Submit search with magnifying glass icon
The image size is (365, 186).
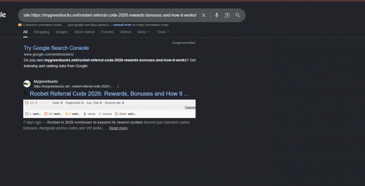(238, 15)
